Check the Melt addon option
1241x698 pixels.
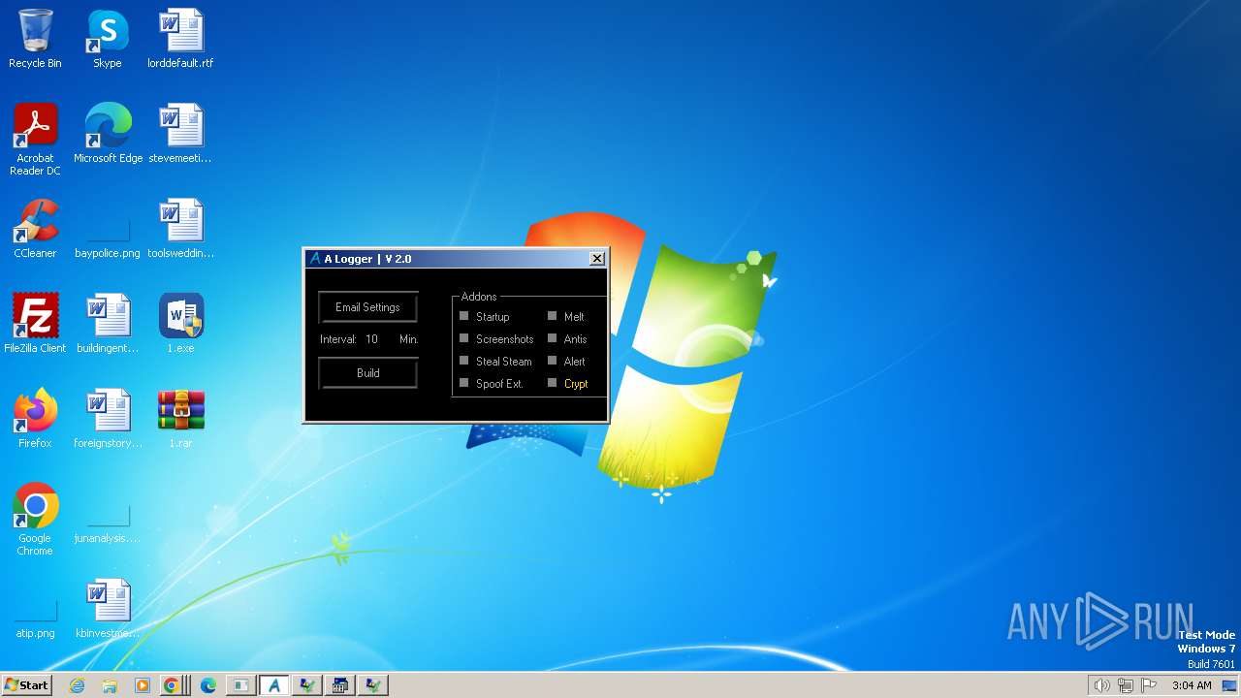pyautogui.click(x=553, y=316)
